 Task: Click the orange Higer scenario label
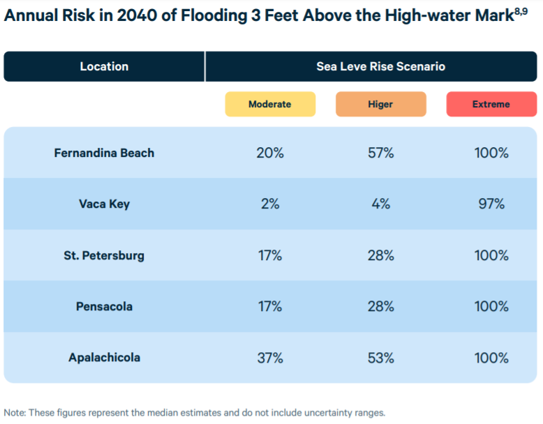tap(380, 104)
